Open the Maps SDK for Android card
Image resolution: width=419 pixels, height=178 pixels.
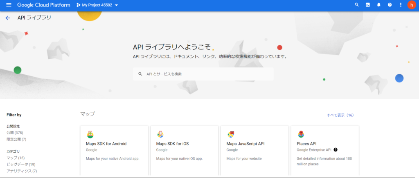(114, 151)
